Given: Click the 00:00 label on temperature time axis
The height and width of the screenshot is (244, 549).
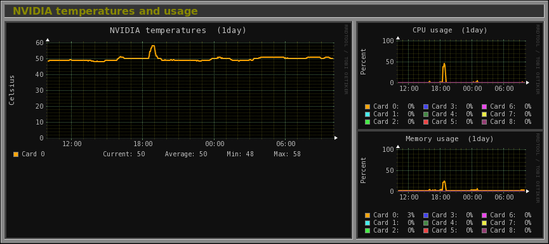Looking at the screenshot, I should (215, 144).
